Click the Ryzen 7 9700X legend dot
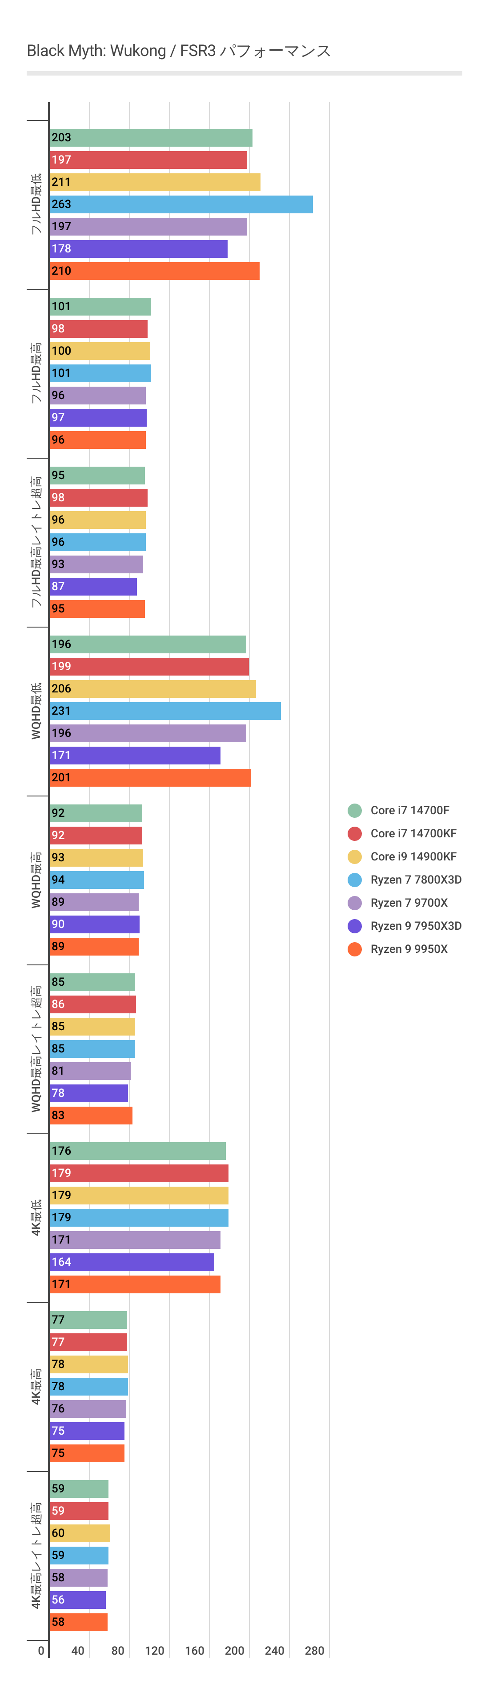The width and height of the screenshot is (489, 1688). (355, 903)
